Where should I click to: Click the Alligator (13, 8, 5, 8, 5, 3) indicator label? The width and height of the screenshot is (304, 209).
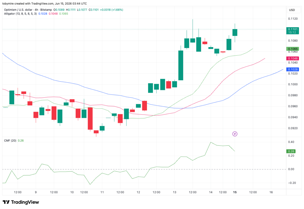20,14
